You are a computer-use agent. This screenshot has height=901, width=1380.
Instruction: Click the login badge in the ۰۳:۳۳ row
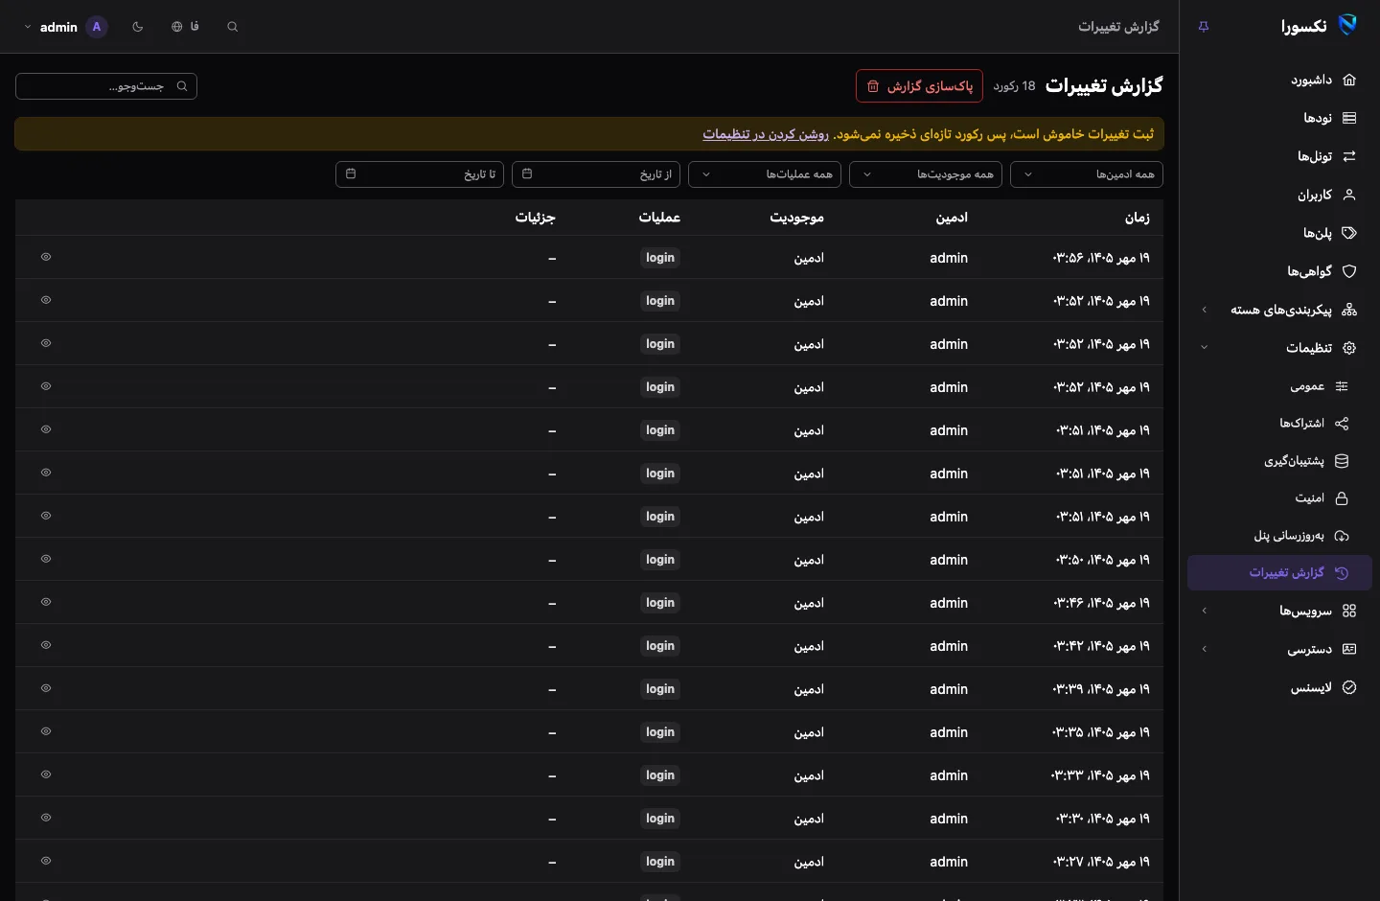pos(660,775)
